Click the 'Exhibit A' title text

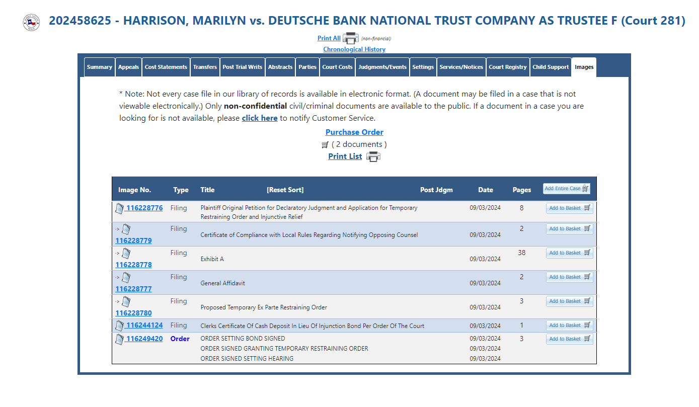(x=212, y=259)
